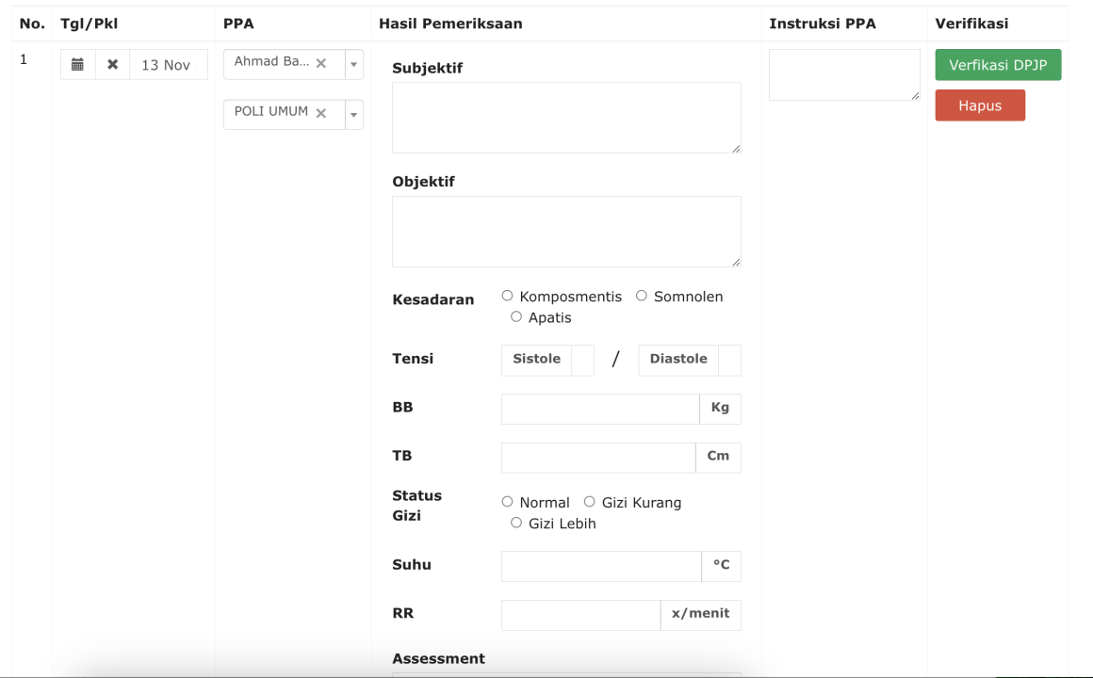Select the Somnolen radio option

point(642,296)
